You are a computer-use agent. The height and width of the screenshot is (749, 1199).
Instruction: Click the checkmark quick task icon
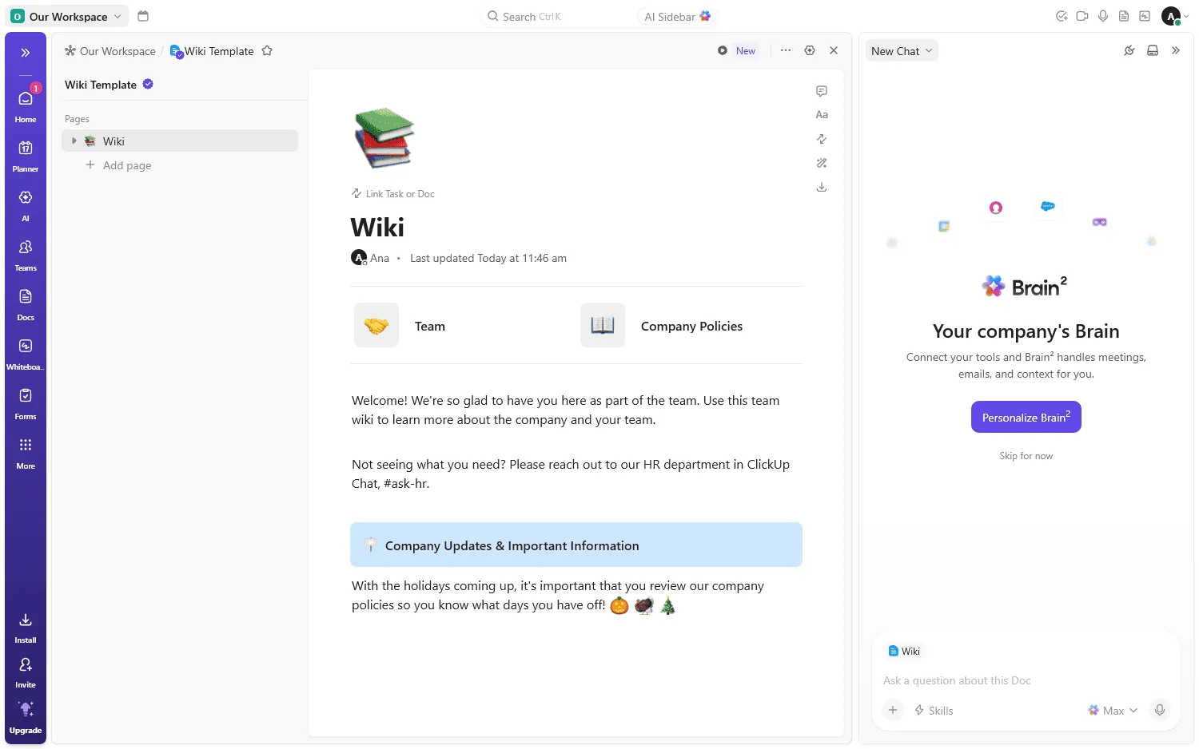(1062, 16)
